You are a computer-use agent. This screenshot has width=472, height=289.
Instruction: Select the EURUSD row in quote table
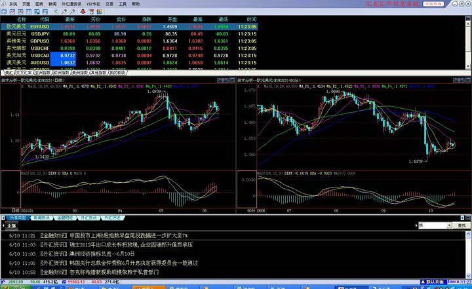(x=129, y=26)
